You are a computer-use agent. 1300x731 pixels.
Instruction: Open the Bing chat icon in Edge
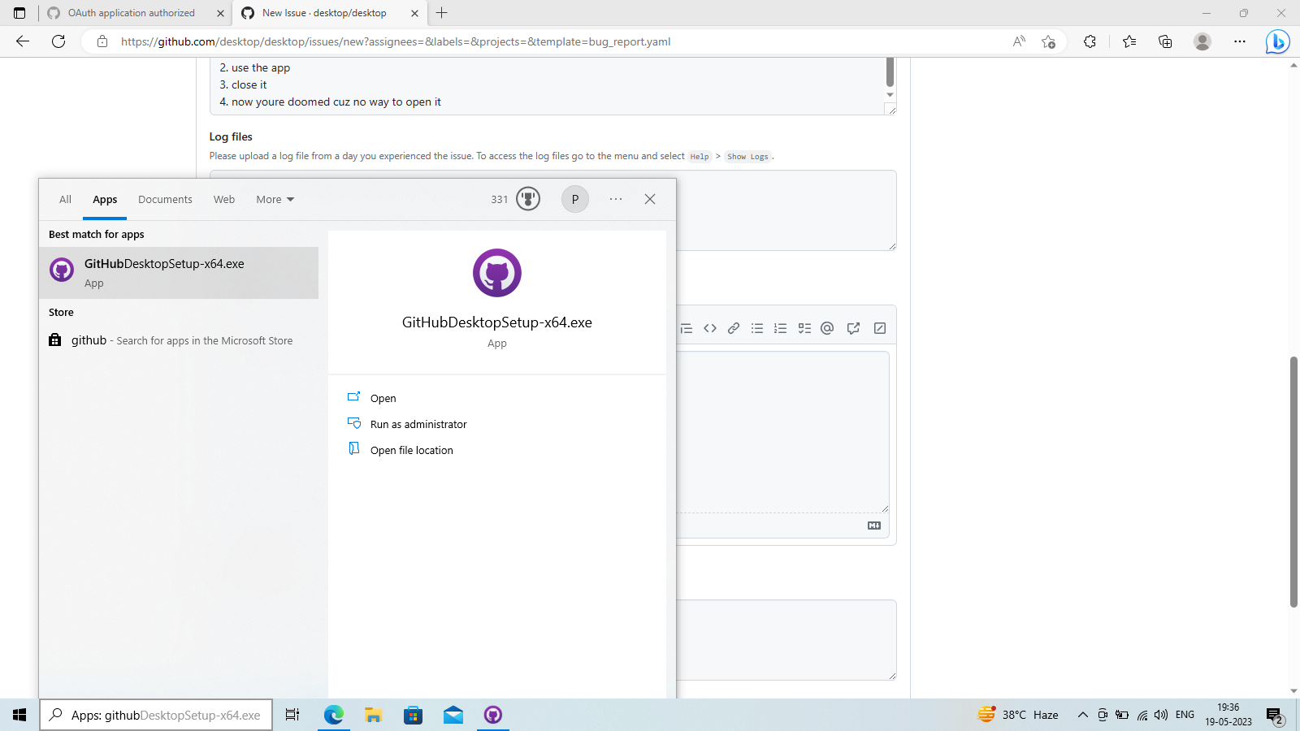click(1277, 41)
